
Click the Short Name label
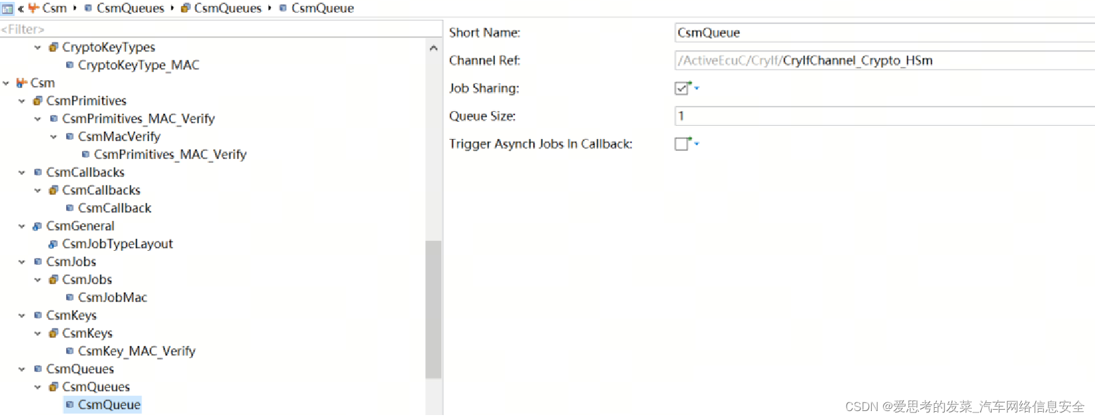(x=484, y=32)
